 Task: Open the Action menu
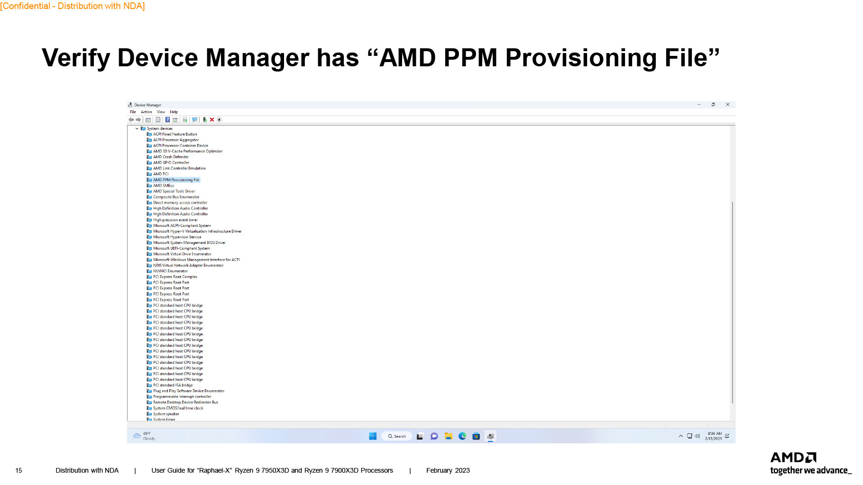point(147,112)
